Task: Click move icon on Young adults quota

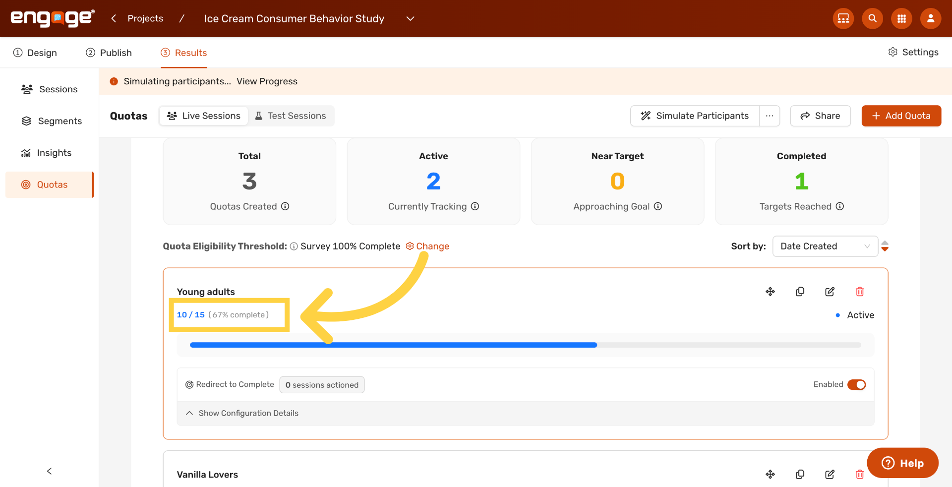Action: coord(770,292)
